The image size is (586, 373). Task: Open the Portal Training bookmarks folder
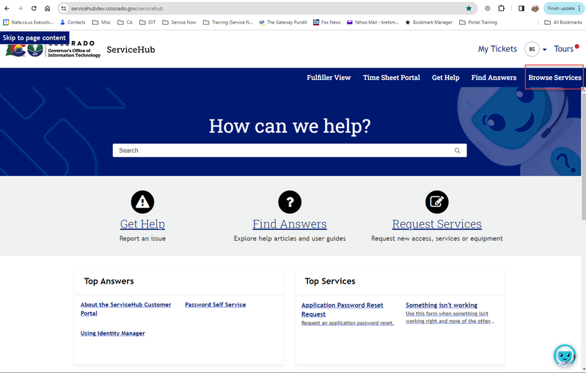(x=478, y=23)
